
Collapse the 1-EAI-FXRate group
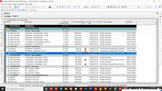(7, 75)
